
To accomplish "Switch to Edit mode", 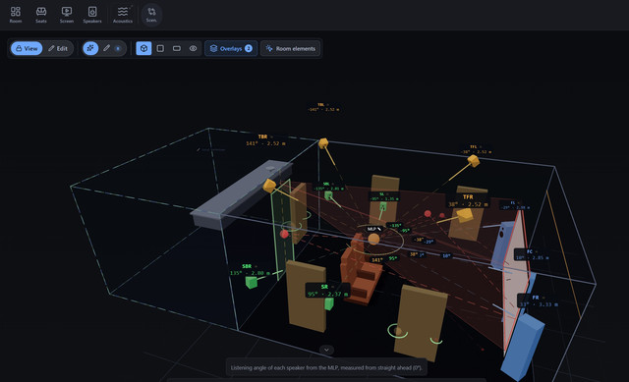I will pyautogui.click(x=58, y=48).
